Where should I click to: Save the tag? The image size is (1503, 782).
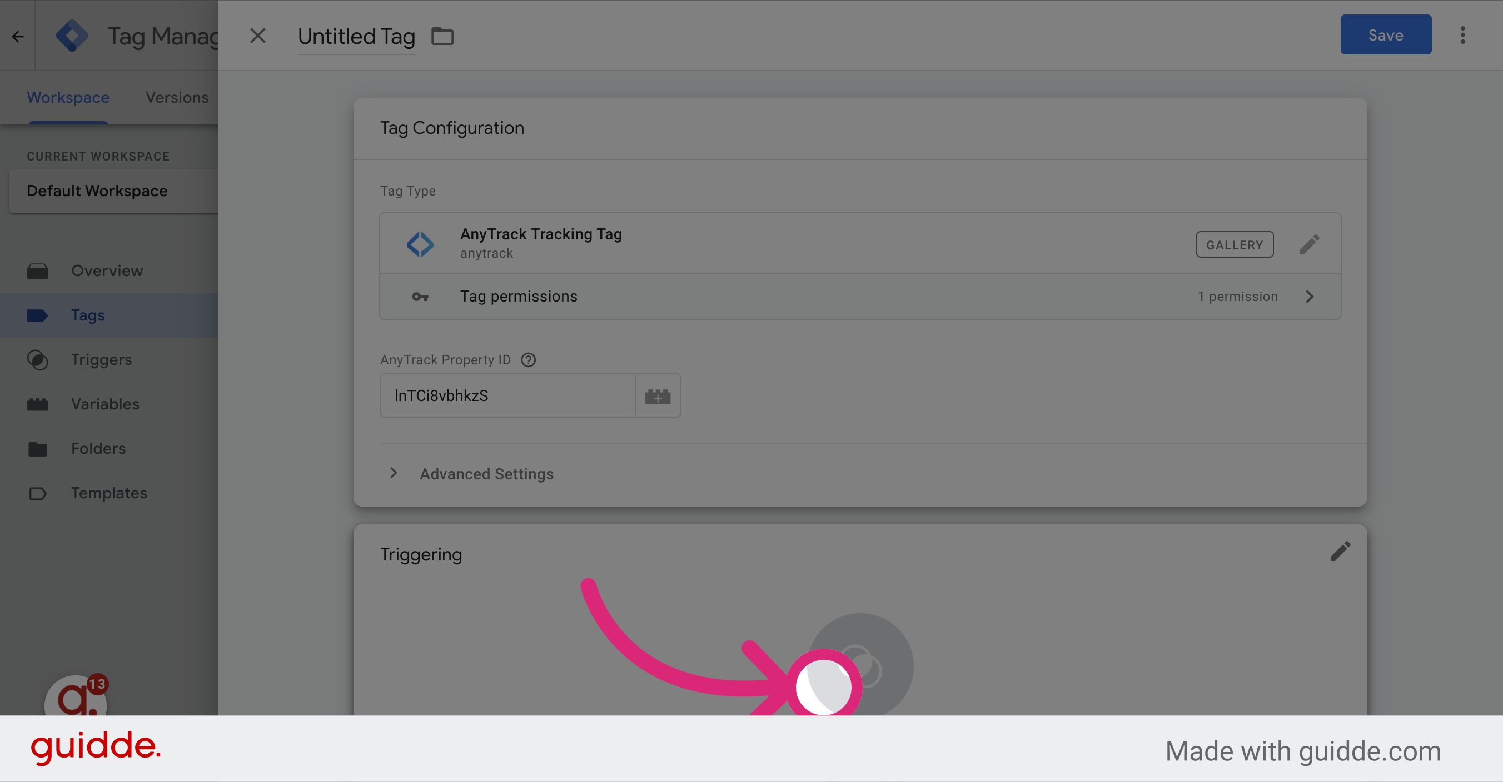tap(1386, 35)
